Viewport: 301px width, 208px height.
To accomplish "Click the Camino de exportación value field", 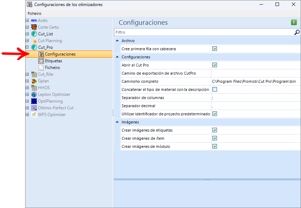I will click(256, 73).
